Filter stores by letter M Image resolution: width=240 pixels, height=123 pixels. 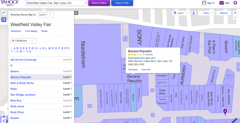click(x=49, y=48)
